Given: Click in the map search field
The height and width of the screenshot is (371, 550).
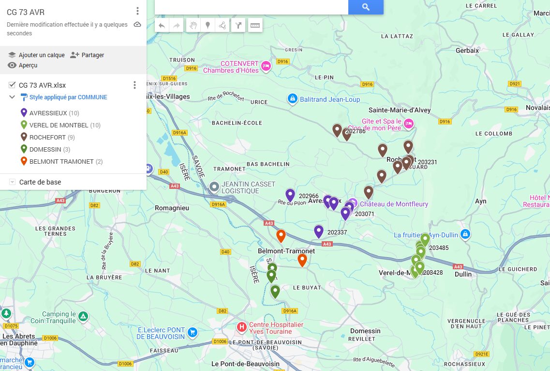Looking at the screenshot, I should click(251, 7).
